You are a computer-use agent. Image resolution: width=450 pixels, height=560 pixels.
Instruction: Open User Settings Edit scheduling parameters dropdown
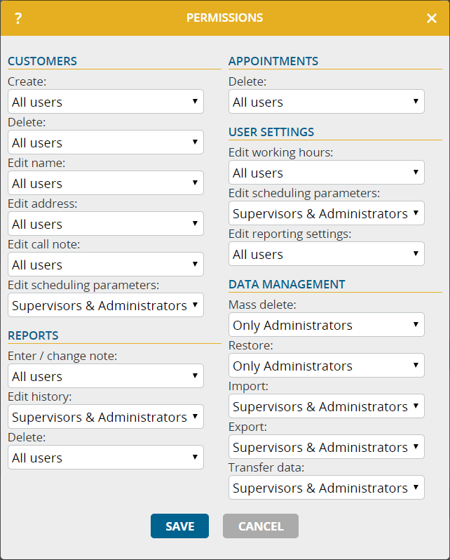[x=327, y=213]
